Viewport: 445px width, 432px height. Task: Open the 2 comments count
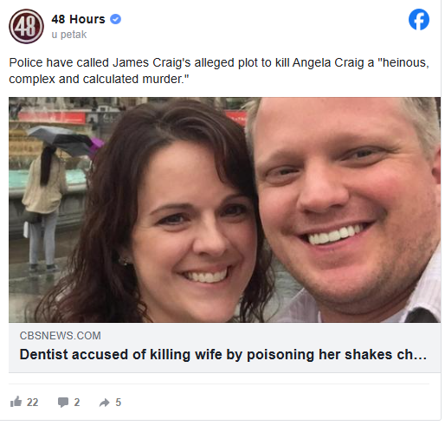77,403
